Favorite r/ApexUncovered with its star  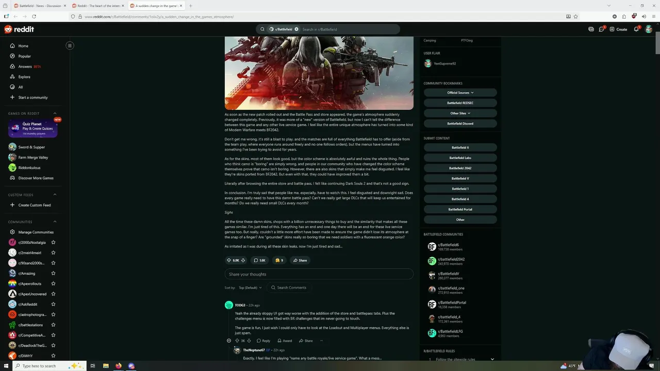point(53,294)
